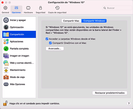
Task: Click in the Buscar search field
Action: coord(117,8)
